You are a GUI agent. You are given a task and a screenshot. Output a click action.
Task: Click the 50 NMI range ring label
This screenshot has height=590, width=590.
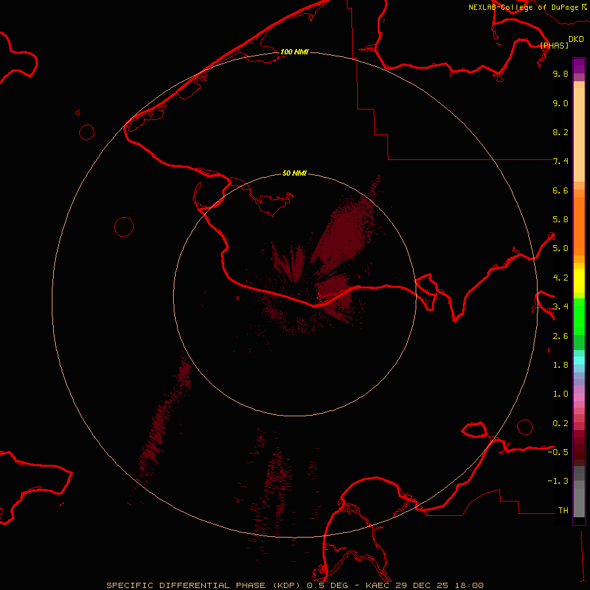tap(294, 173)
